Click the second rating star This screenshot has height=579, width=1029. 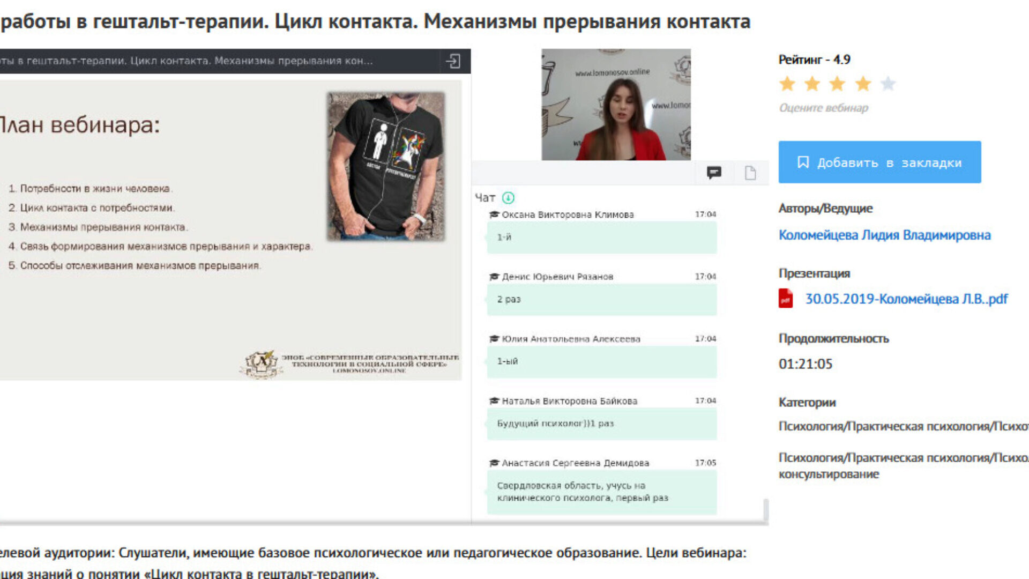click(812, 84)
